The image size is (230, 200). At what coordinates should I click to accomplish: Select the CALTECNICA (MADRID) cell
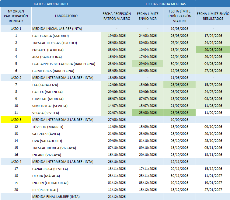[66, 36]
